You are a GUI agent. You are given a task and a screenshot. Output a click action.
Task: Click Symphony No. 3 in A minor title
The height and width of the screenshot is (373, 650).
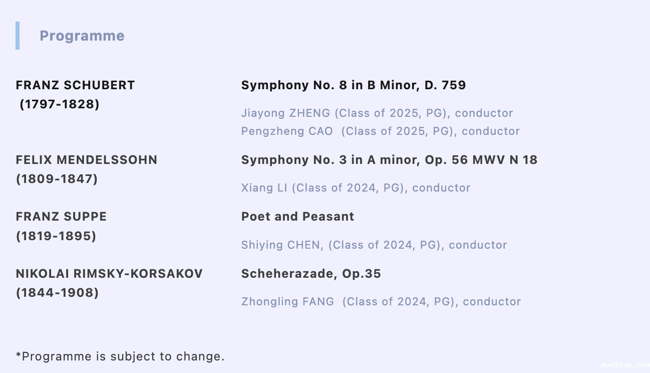[x=389, y=160]
